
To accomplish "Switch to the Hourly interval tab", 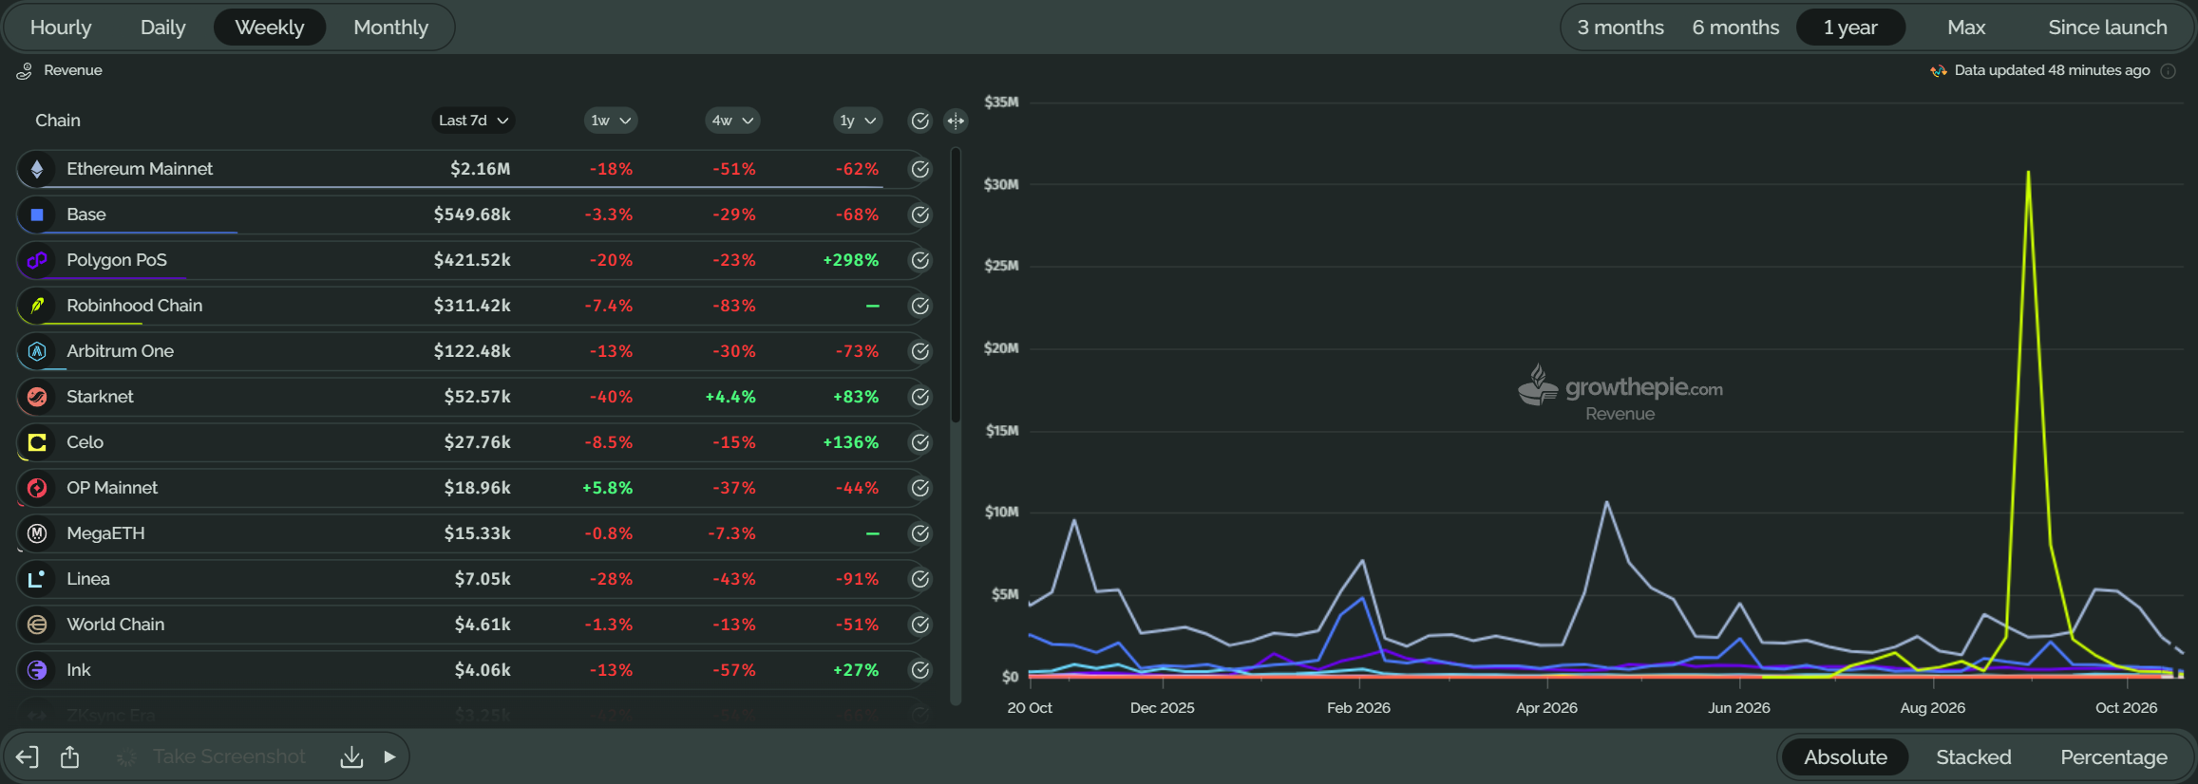I will [61, 28].
